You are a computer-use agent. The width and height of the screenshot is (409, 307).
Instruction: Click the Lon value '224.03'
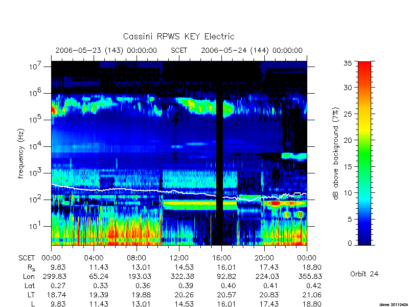pyautogui.click(x=267, y=276)
